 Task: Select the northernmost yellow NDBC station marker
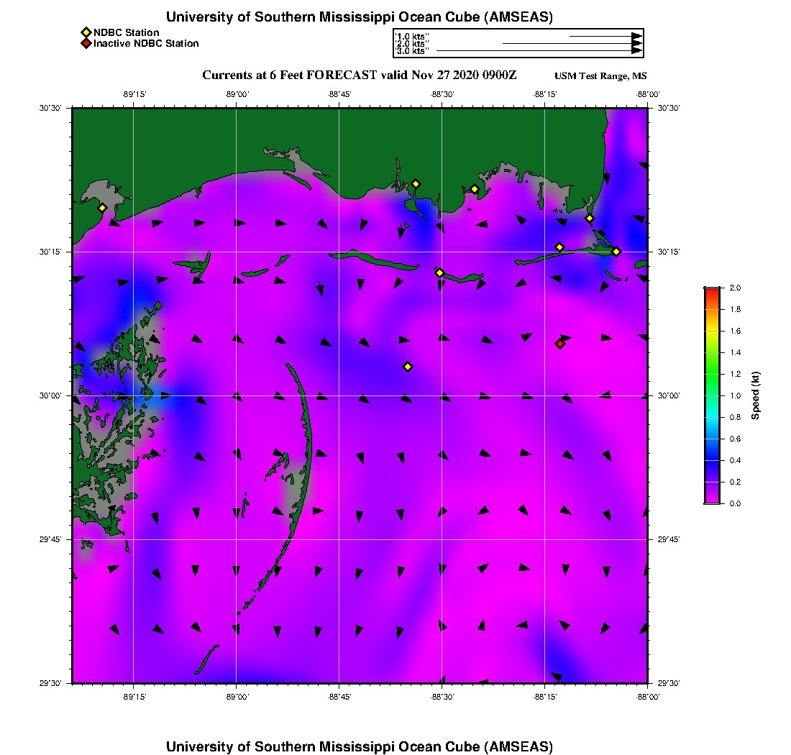pyautogui.click(x=416, y=183)
